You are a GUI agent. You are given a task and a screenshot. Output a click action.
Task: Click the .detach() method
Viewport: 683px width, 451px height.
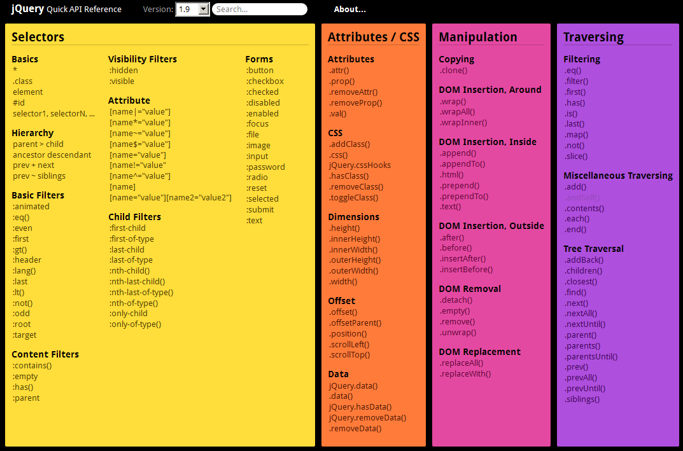pyautogui.click(x=456, y=300)
